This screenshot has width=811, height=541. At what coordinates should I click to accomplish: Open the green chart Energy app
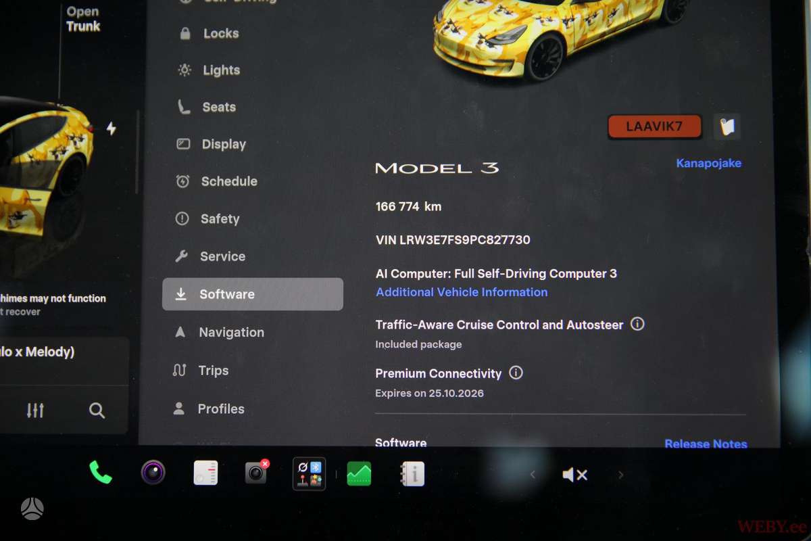(x=359, y=473)
